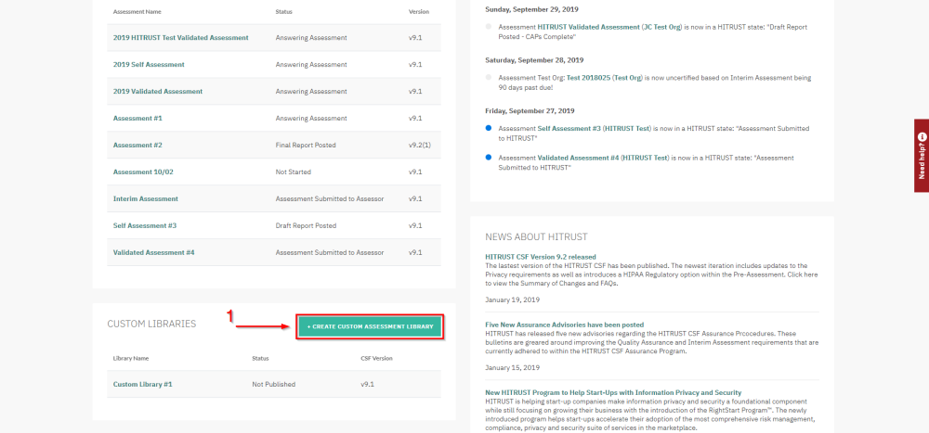This screenshot has width=929, height=433.
Task: Open HITRUST Test link in Validated Assessment notification
Action: pos(646,158)
